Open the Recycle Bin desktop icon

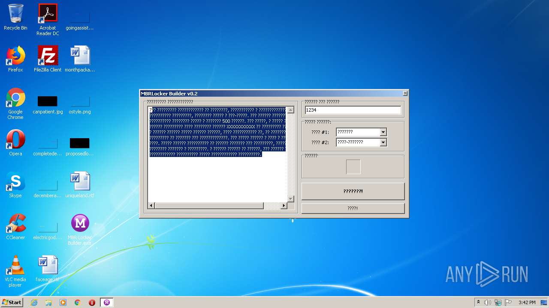[15, 17]
